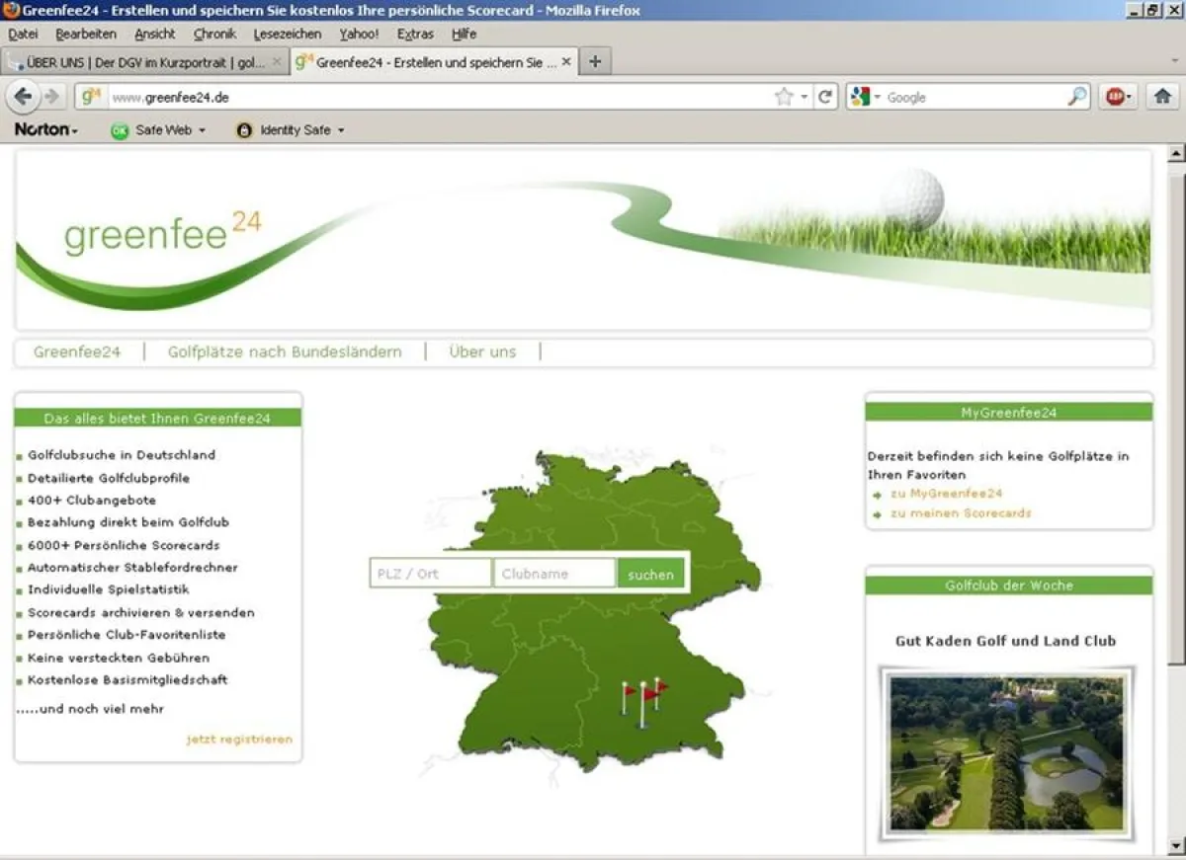Expand the Identity Safe dropdown arrow
Image resolution: width=1186 pixels, height=860 pixels.
coord(341,130)
